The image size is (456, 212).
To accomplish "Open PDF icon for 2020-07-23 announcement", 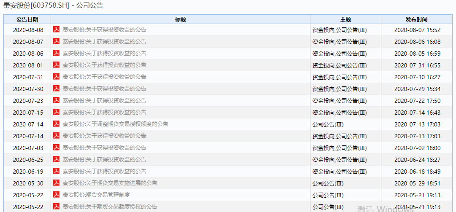I will click(56, 100).
